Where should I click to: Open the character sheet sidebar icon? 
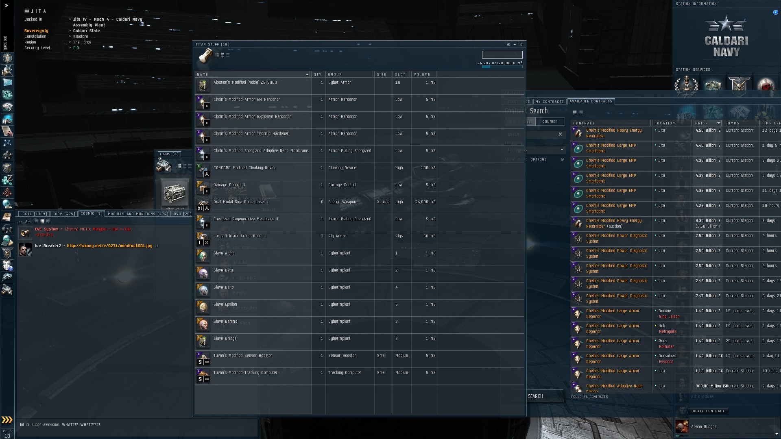tap(7, 58)
